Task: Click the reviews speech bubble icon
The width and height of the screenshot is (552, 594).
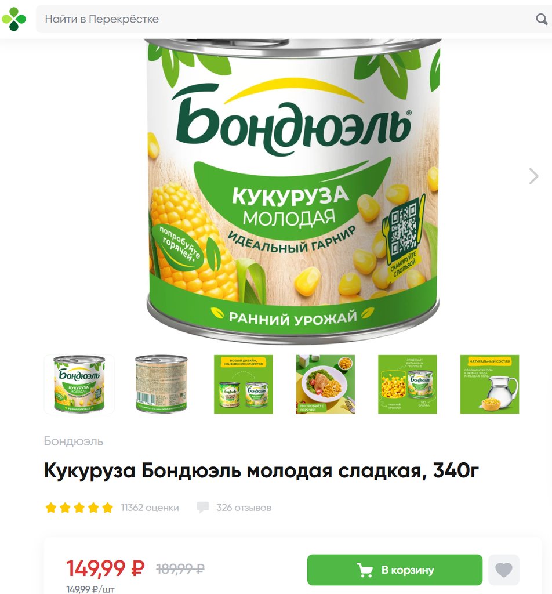Action: (x=202, y=508)
